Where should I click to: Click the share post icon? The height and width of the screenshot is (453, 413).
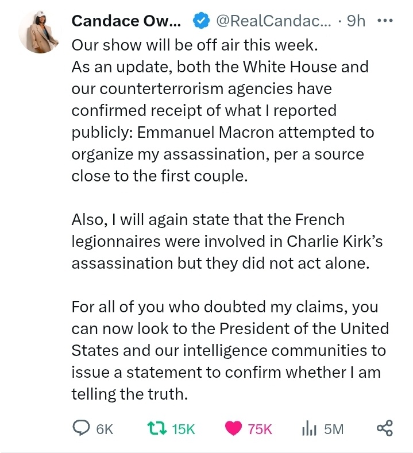384,428
